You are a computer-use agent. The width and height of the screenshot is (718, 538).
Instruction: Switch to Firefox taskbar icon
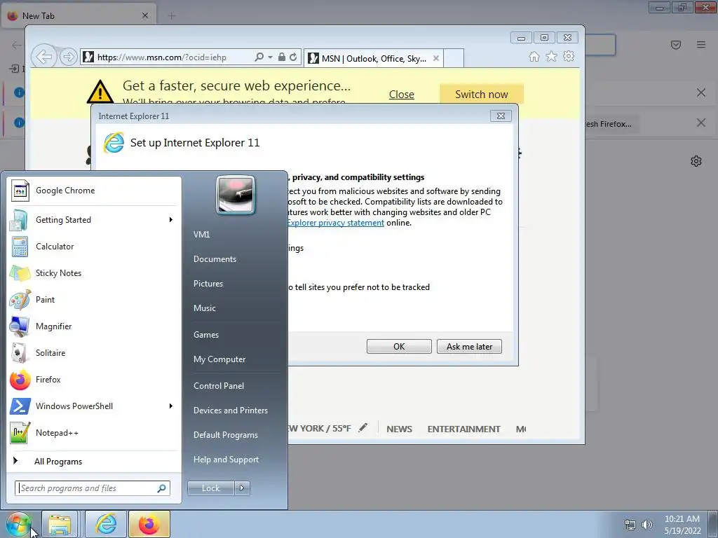tap(149, 524)
